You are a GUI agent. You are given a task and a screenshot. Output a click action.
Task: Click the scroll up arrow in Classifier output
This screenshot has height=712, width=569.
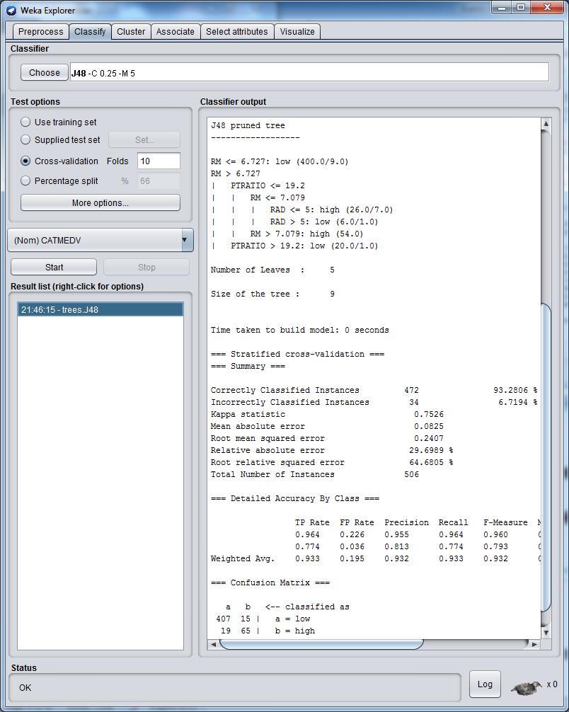tap(546, 124)
